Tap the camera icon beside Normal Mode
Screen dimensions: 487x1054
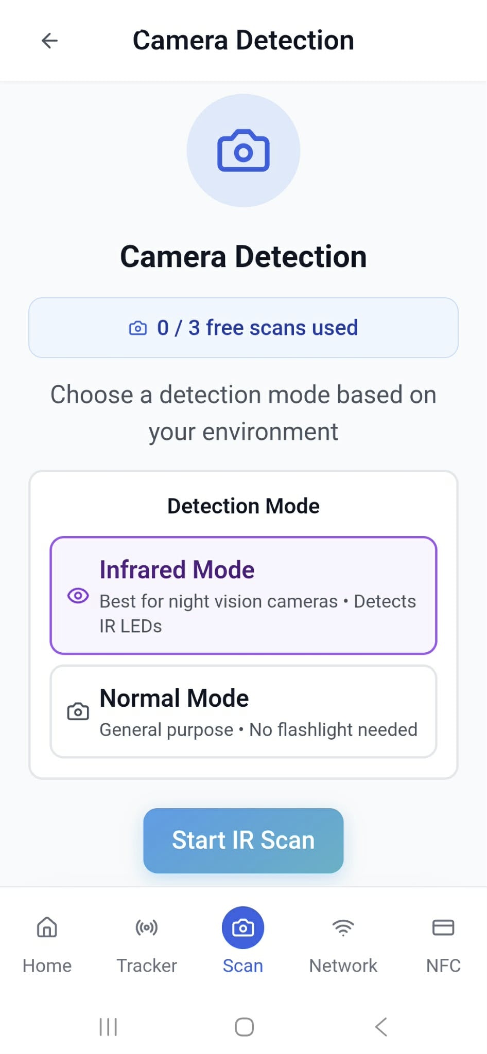[x=77, y=711]
